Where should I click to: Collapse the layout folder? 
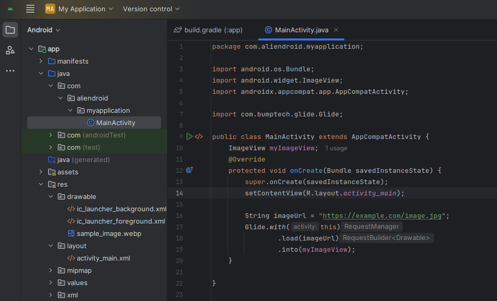tap(51, 246)
